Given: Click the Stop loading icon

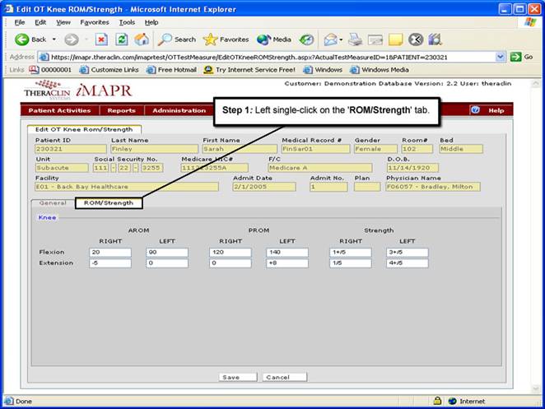Looking at the screenshot, I should pyautogui.click(x=101, y=39).
